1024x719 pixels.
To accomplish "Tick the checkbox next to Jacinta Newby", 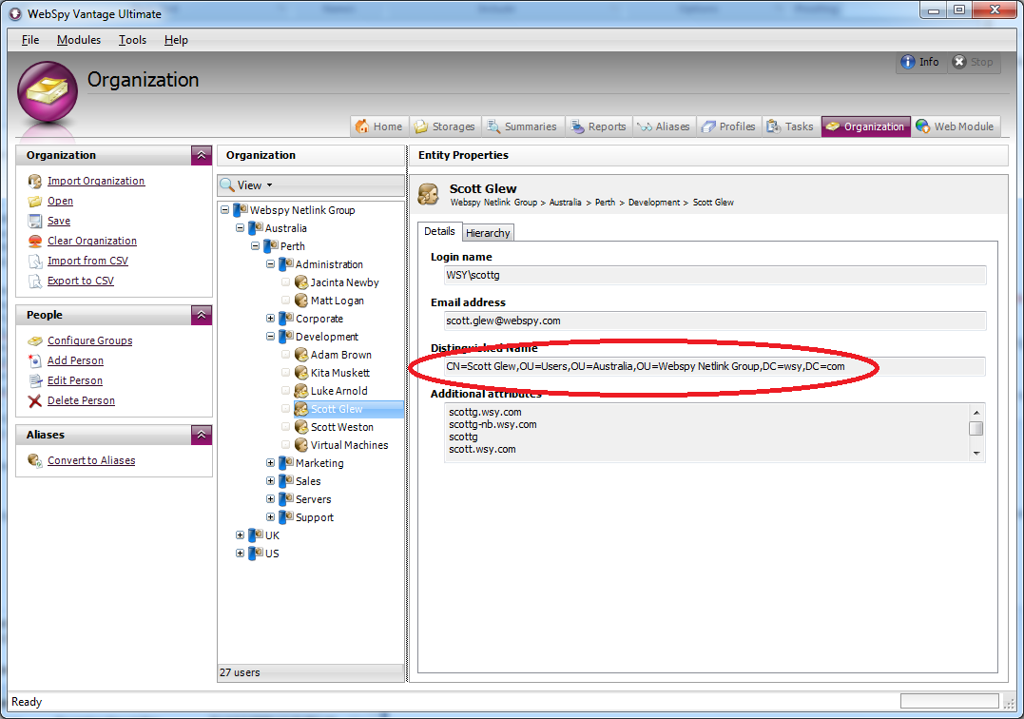I will click(285, 282).
